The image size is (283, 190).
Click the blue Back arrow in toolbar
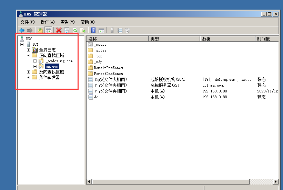[22, 30]
